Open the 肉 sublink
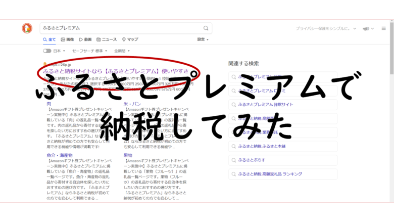Screen dimensions: 394x222 (x=49, y=104)
